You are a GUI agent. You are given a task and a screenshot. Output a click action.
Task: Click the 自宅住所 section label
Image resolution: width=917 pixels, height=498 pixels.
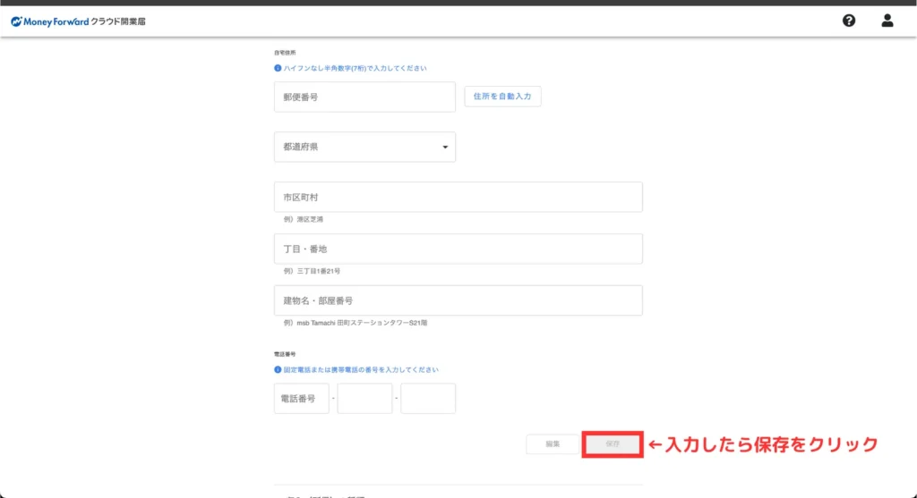pos(285,53)
